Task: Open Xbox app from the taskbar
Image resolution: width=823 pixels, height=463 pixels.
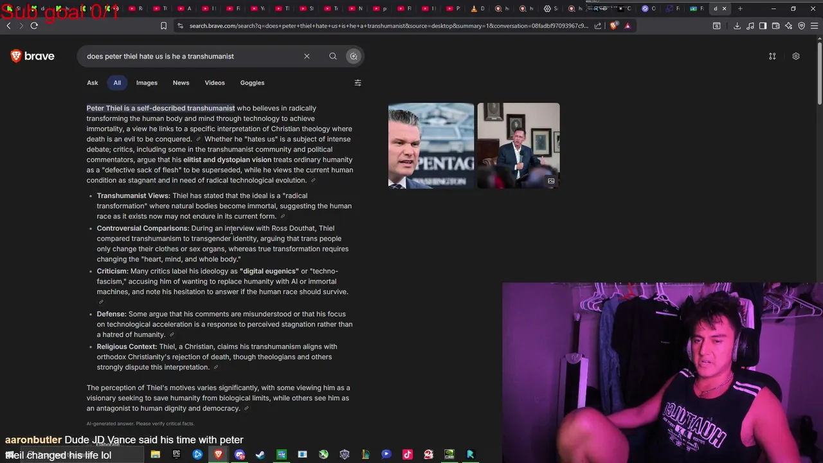Action: tap(323, 455)
